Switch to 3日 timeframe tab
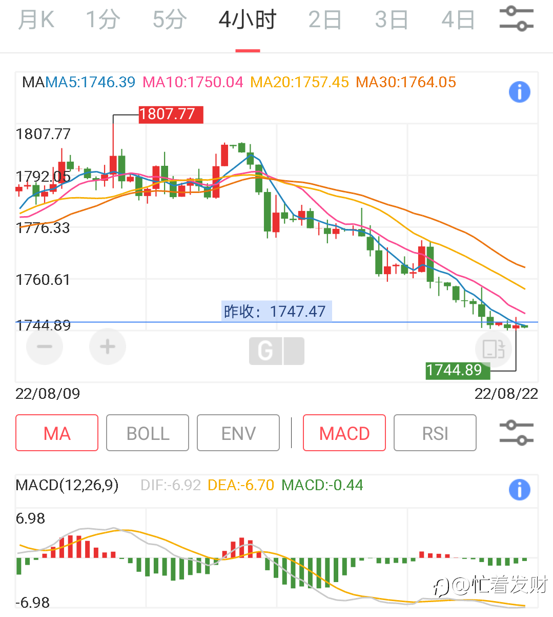 coord(392,20)
